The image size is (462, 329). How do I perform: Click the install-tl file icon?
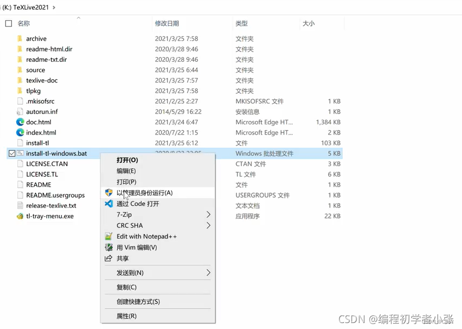click(20, 143)
